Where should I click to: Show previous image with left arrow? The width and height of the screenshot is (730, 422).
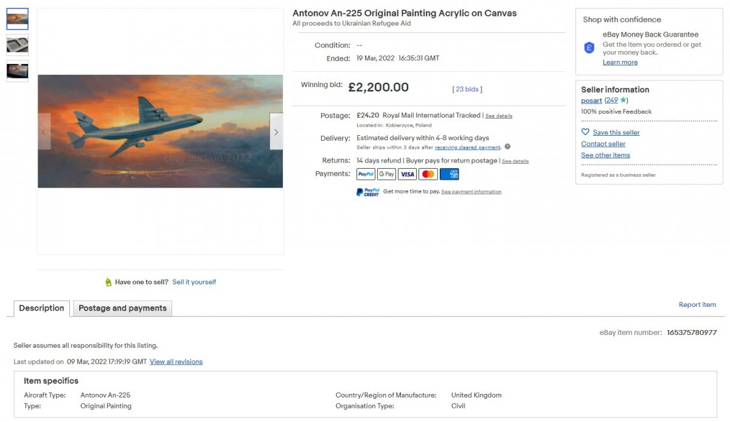[x=44, y=132]
